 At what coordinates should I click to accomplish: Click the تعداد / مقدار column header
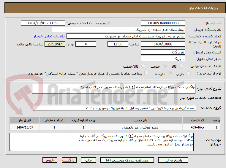click(54, 120)
